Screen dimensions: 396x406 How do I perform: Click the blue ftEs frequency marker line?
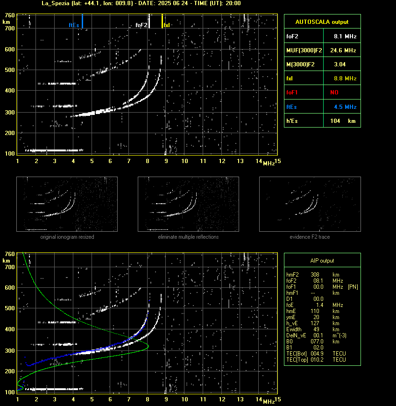tap(82, 21)
